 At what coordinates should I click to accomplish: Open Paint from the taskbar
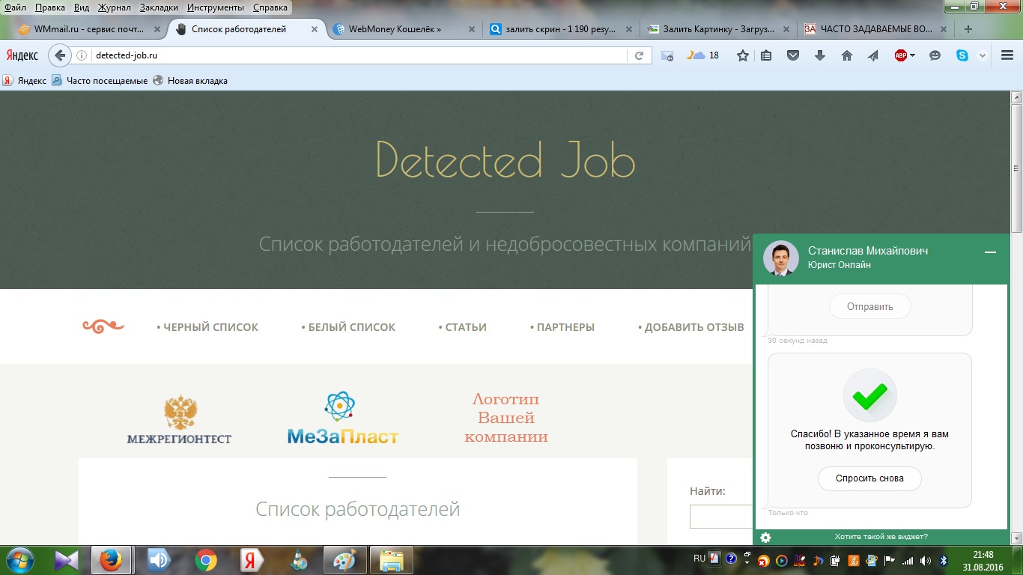[x=345, y=560]
